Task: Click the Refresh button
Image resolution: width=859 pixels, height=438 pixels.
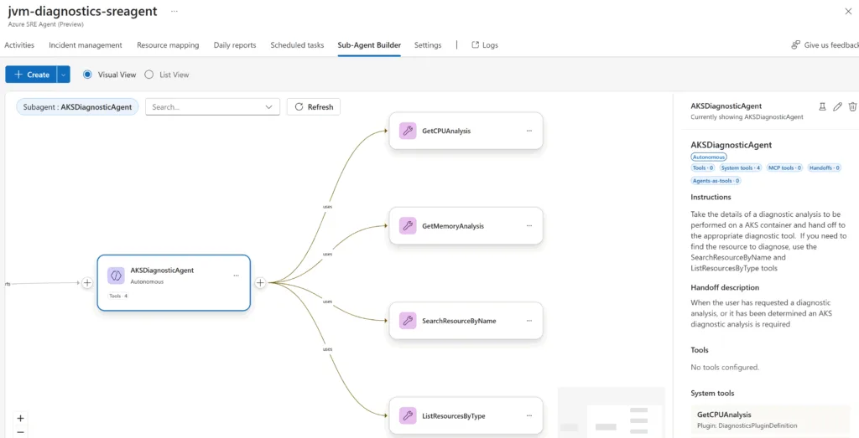Action: point(314,107)
